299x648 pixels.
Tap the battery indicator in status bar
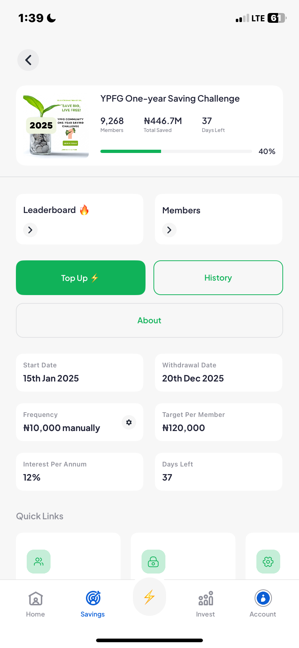coord(276,18)
